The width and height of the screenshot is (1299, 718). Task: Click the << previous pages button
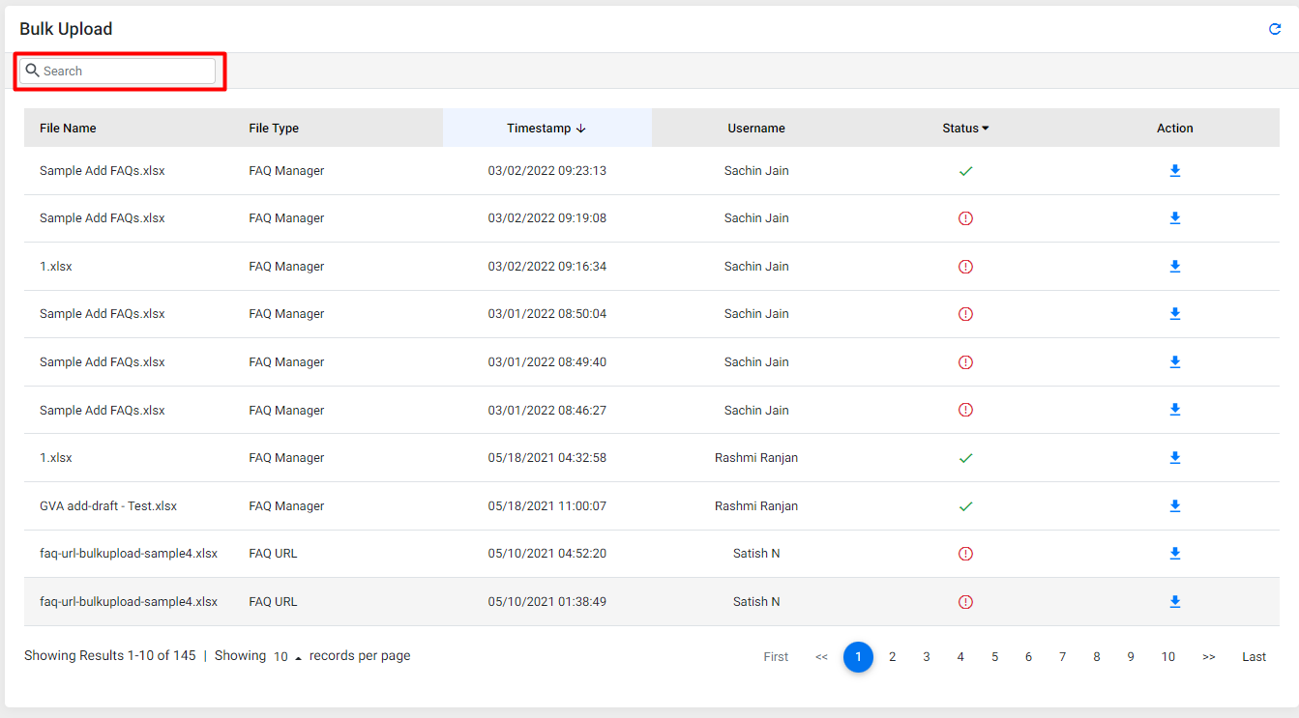(821, 657)
